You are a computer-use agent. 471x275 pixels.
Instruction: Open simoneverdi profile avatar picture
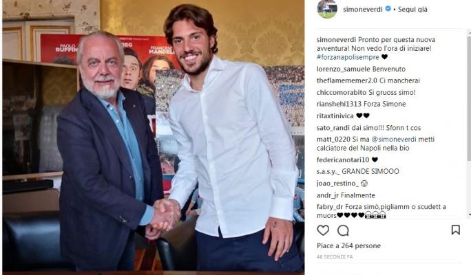click(327, 9)
